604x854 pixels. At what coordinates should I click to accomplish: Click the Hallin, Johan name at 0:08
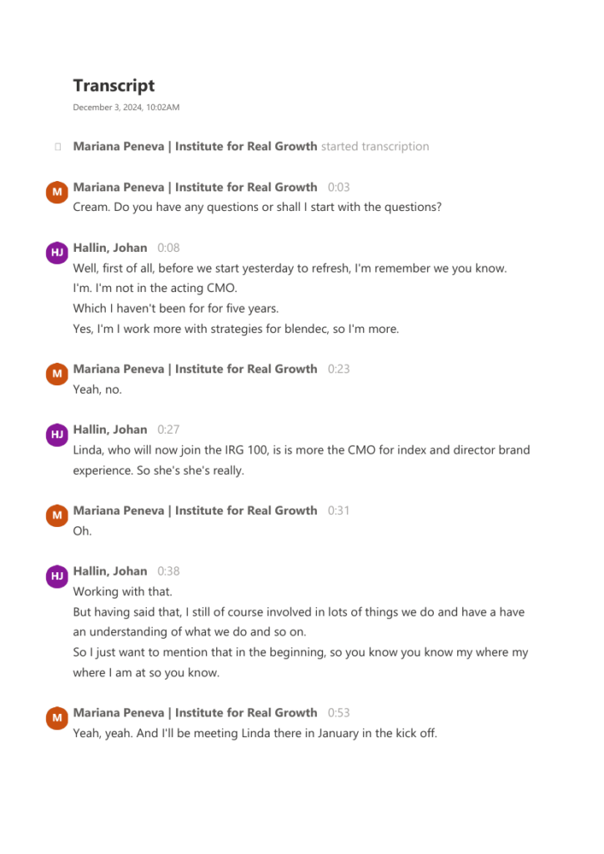110,248
